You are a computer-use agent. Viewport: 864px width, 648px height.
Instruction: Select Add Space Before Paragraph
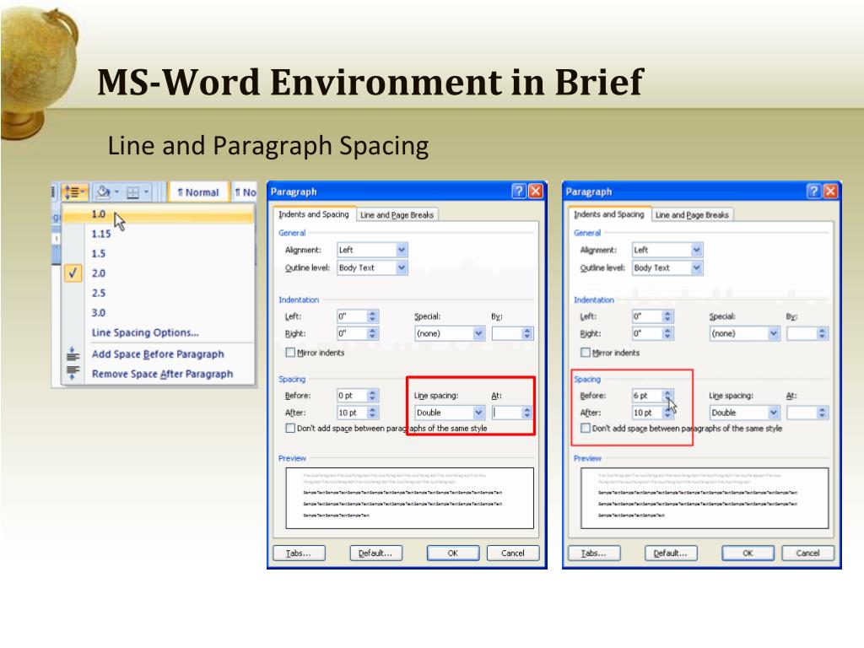[x=158, y=354]
